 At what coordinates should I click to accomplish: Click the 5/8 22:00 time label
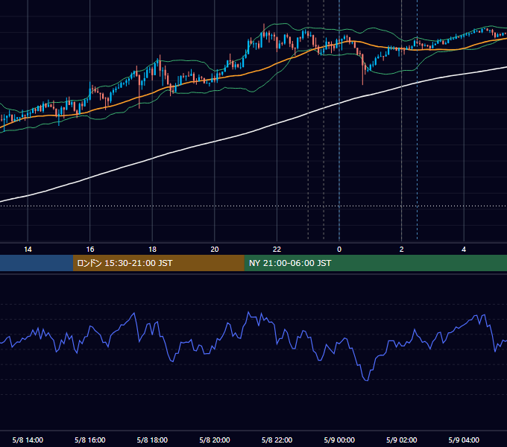(x=277, y=440)
